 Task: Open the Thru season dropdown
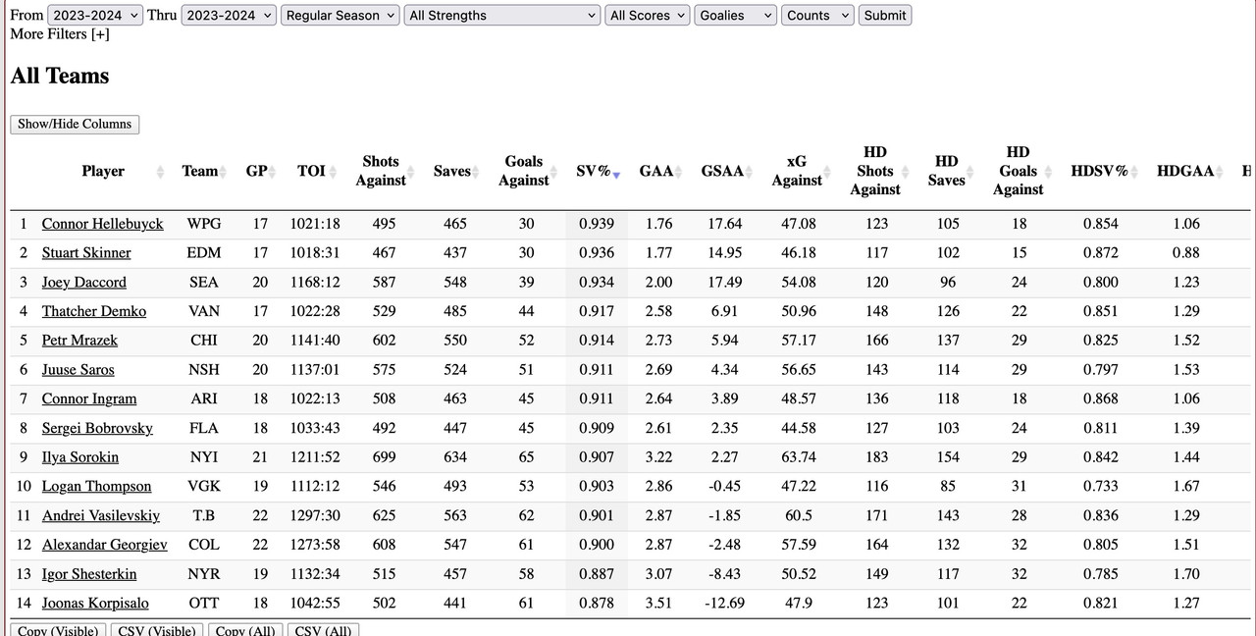pos(229,15)
